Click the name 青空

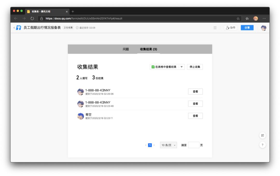click(88, 114)
